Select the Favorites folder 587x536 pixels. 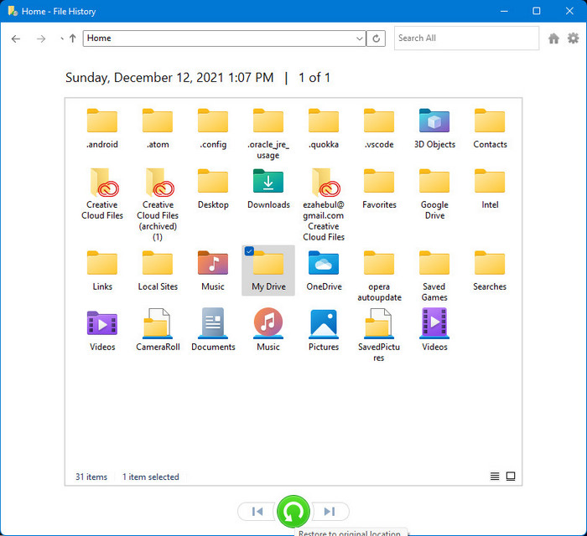(379, 189)
